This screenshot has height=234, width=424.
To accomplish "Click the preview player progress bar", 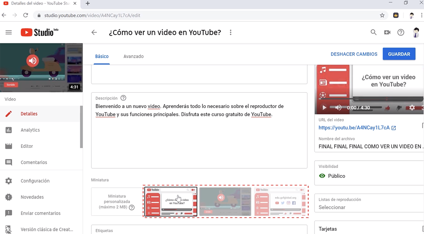I will click(x=371, y=99).
